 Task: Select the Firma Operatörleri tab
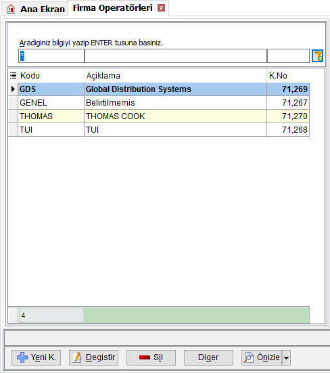click(x=112, y=8)
